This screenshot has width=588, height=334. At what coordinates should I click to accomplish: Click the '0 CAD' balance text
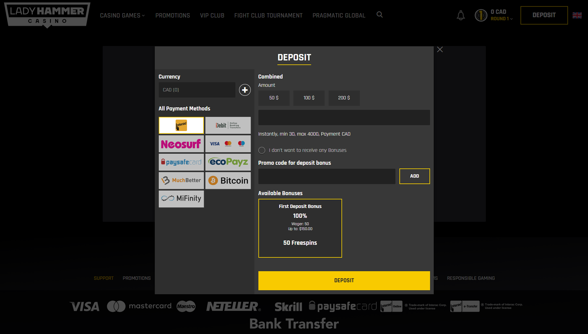pyautogui.click(x=498, y=12)
